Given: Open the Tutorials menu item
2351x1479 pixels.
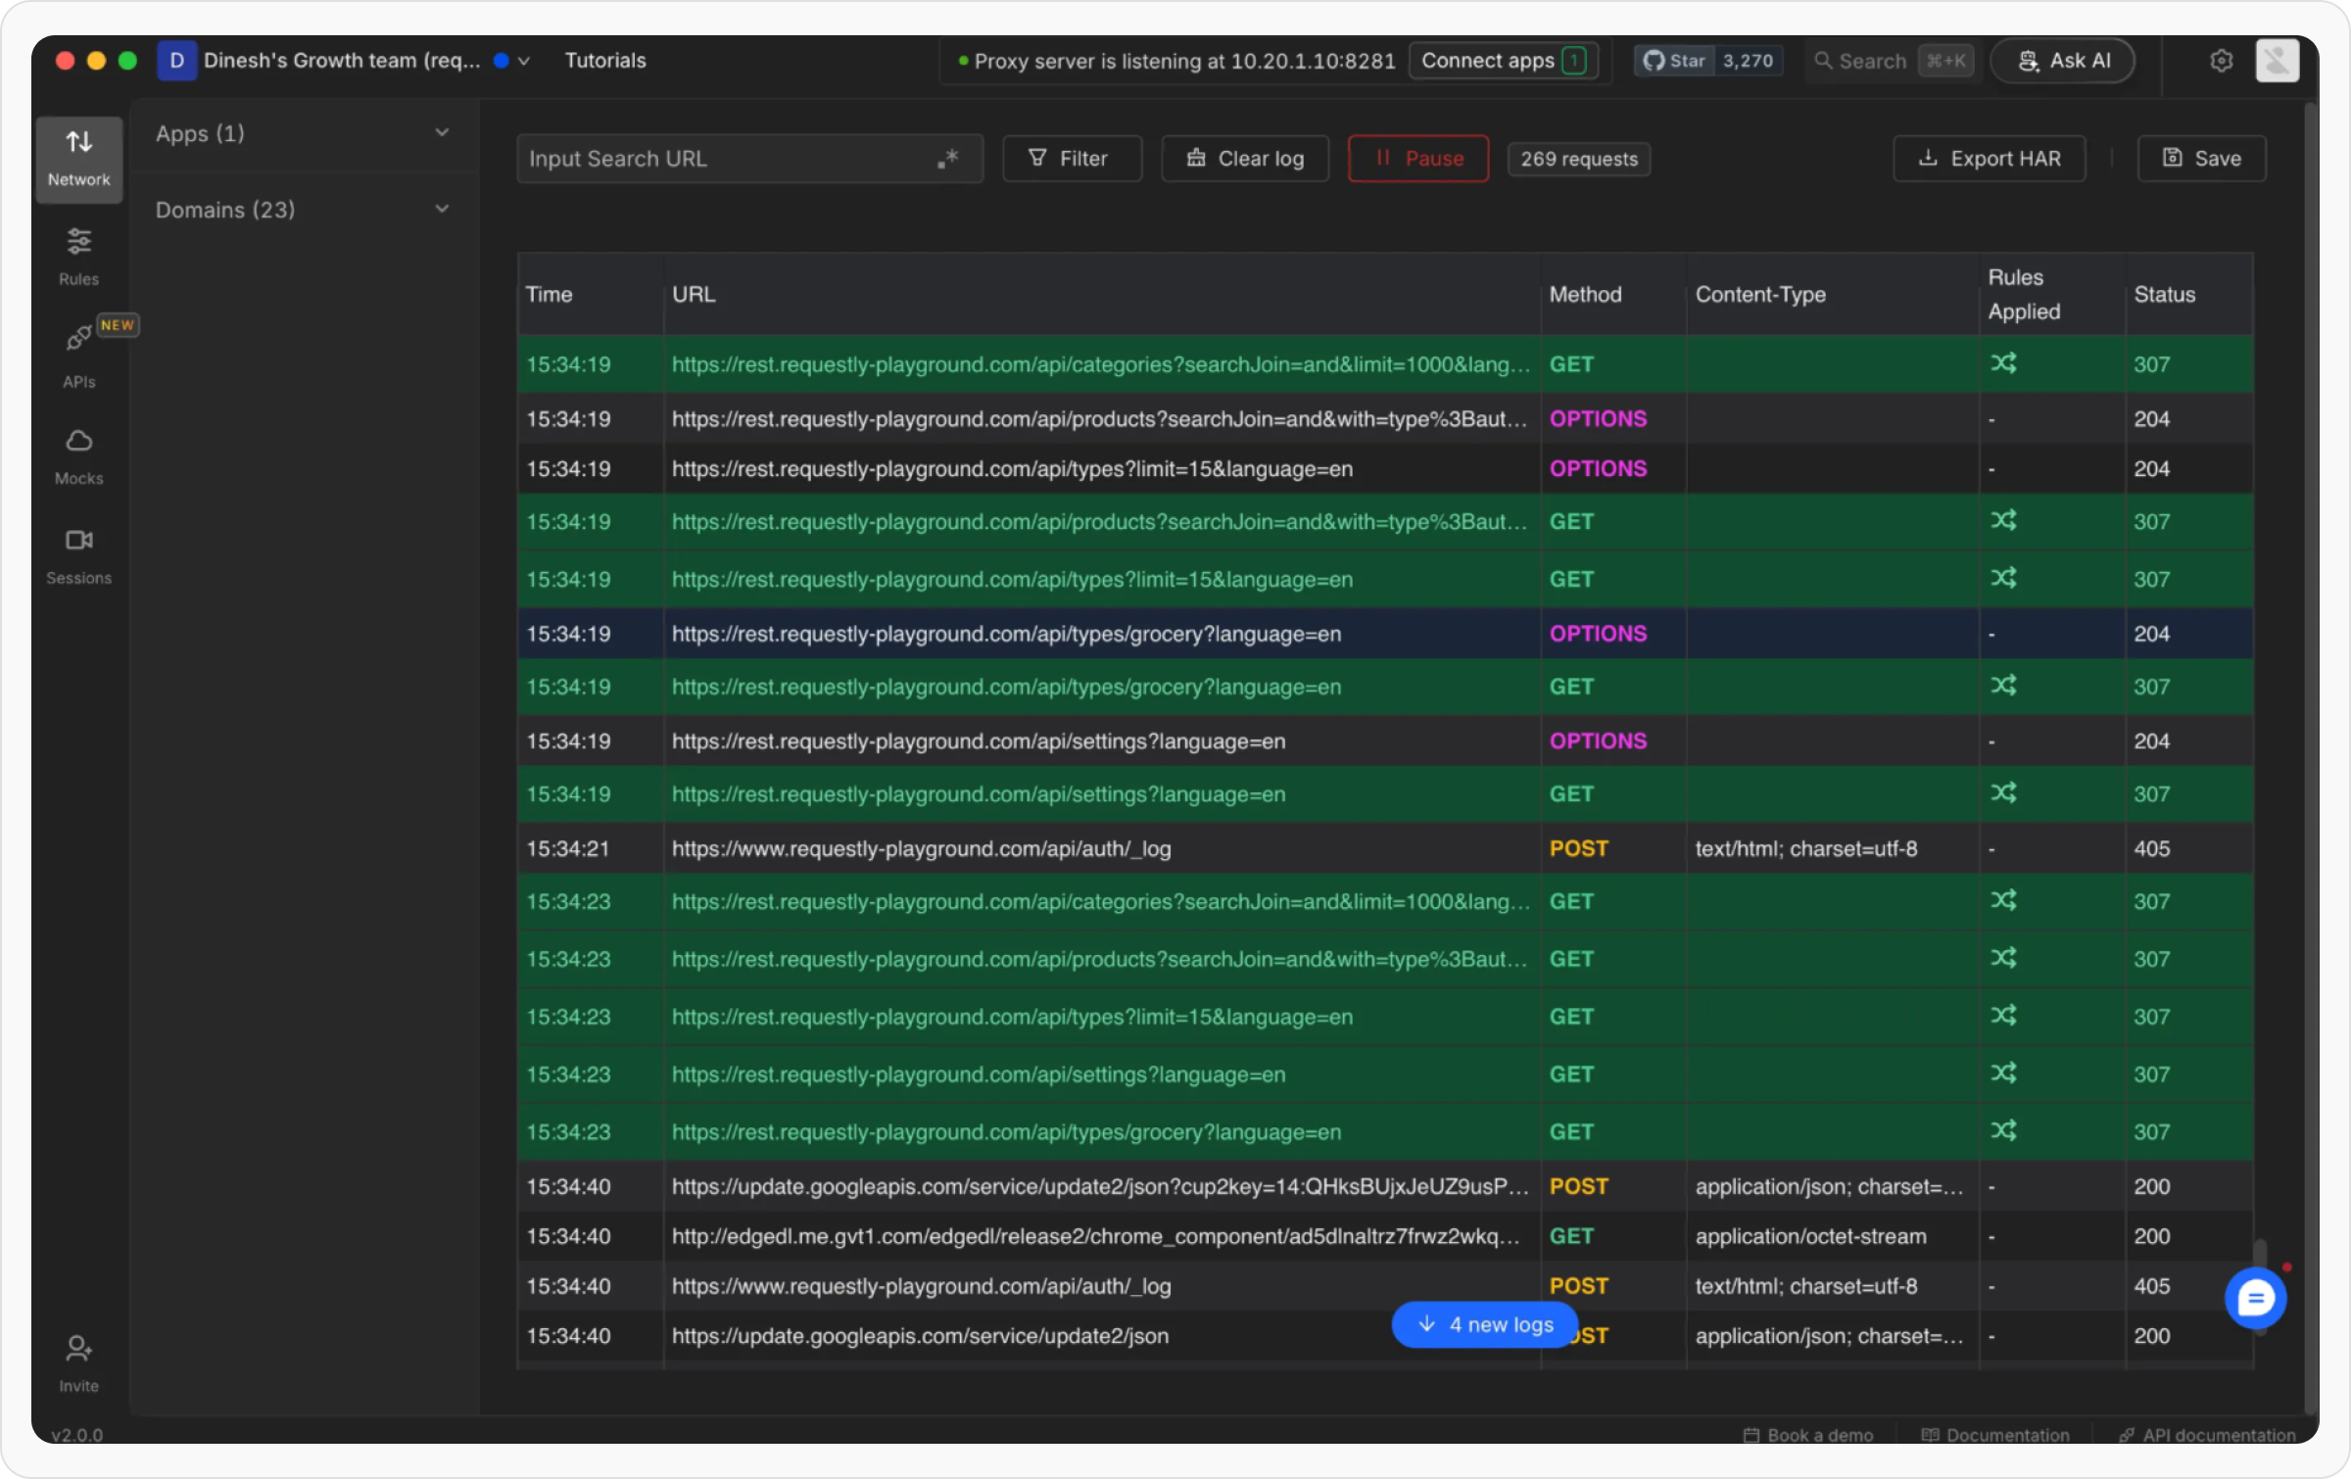Looking at the screenshot, I should [x=604, y=61].
